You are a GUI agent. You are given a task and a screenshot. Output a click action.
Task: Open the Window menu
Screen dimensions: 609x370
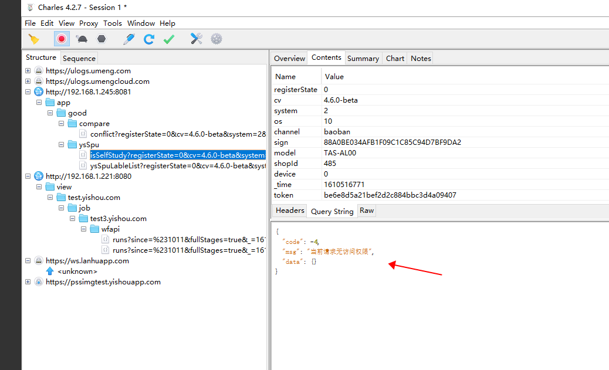[x=141, y=23]
